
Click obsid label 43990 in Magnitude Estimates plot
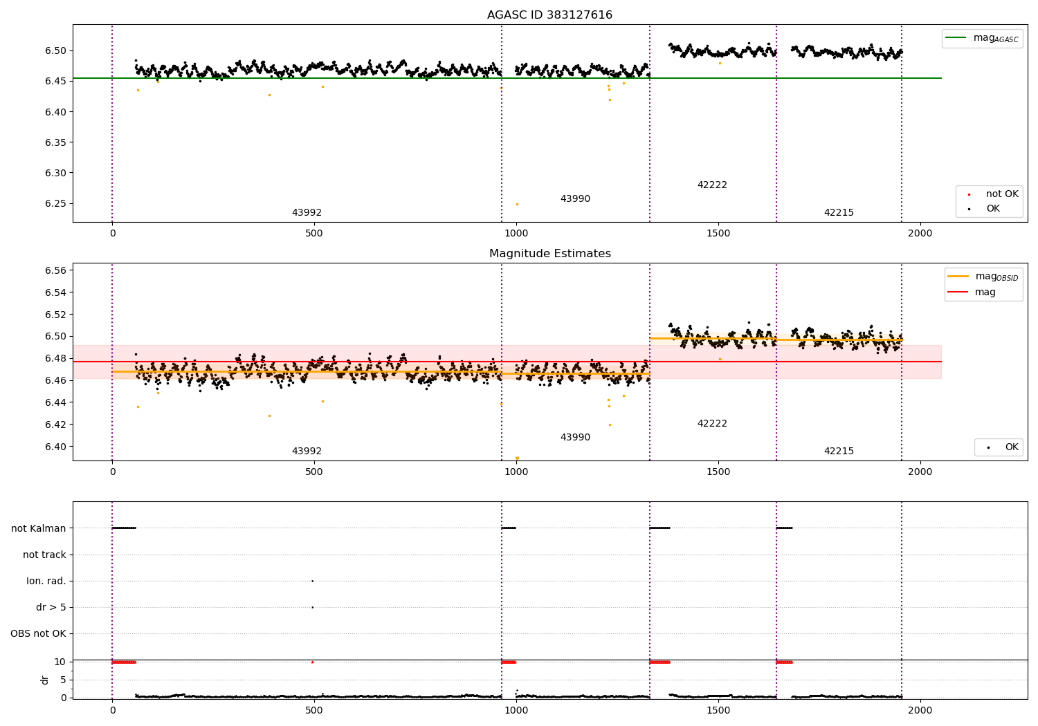pos(575,438)
